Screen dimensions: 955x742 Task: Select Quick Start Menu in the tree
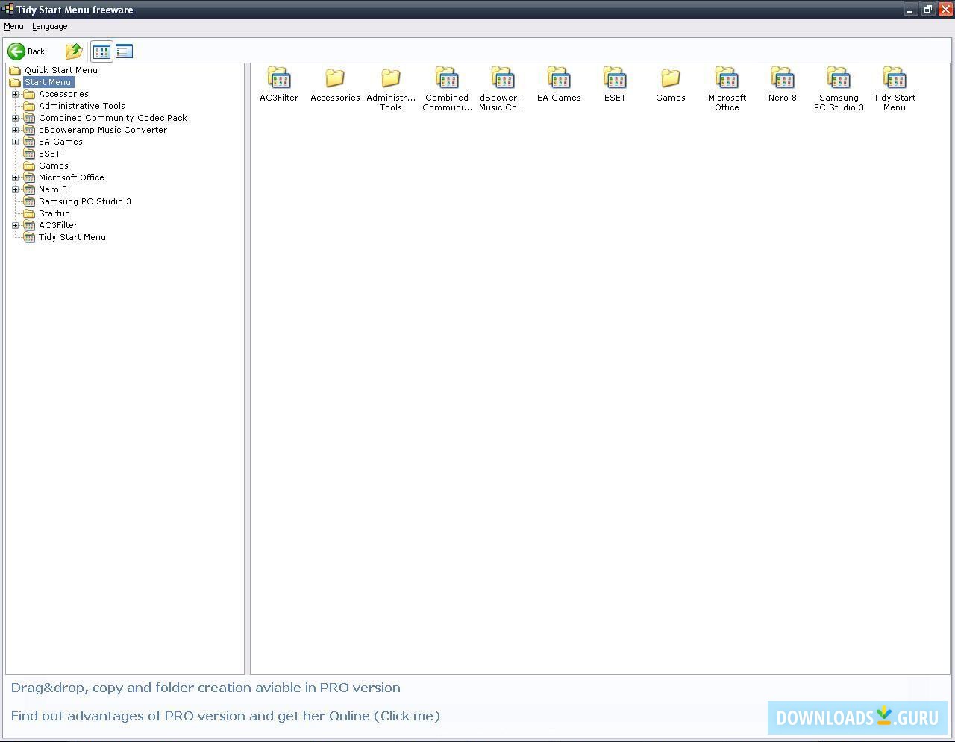[61, 69]
